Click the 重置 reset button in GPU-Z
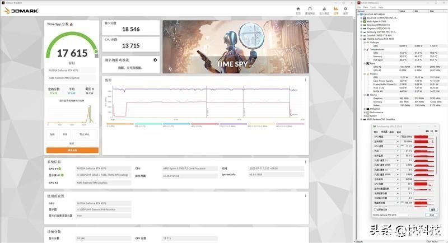The height and width of the screenshot is (243, 448). (433, 209)
